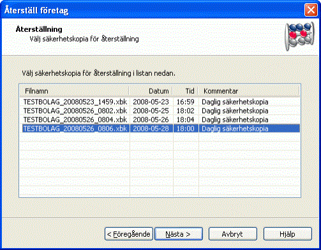321x250 pixels.
Task: Close the Återställ företag dialog
Action: coord(311,10)
